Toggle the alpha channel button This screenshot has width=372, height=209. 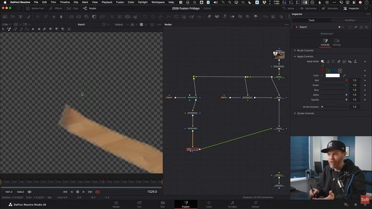pyautogui.click(x=340, y=71)
